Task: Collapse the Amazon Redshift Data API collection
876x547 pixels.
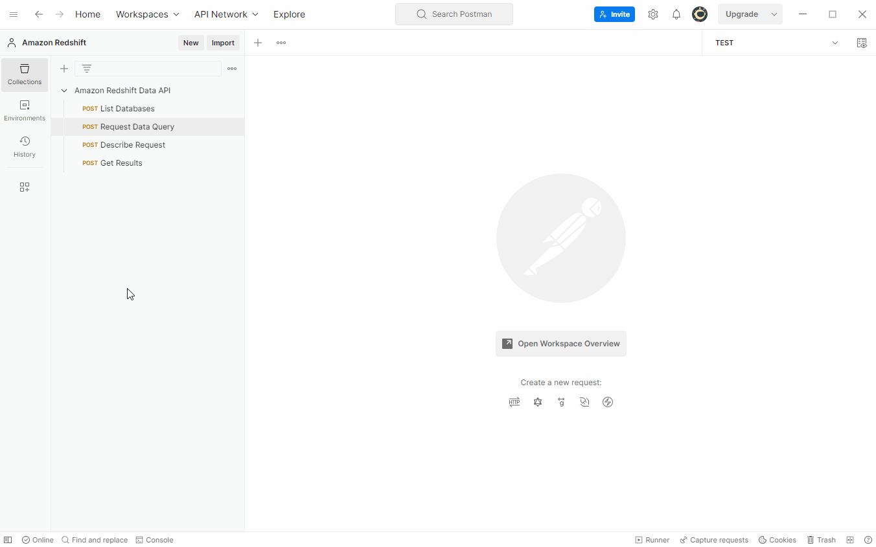Action: [x=64, y=91]
